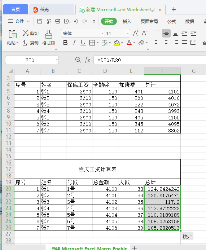Undo the last action
This screenshot has width=206, height=250.
(76, 21)
